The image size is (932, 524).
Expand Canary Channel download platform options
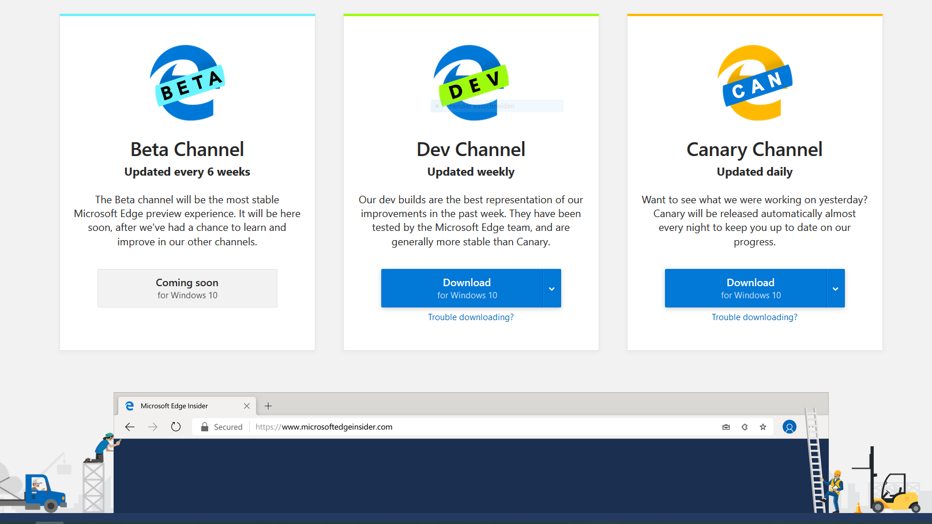click(x=836, y=288)
